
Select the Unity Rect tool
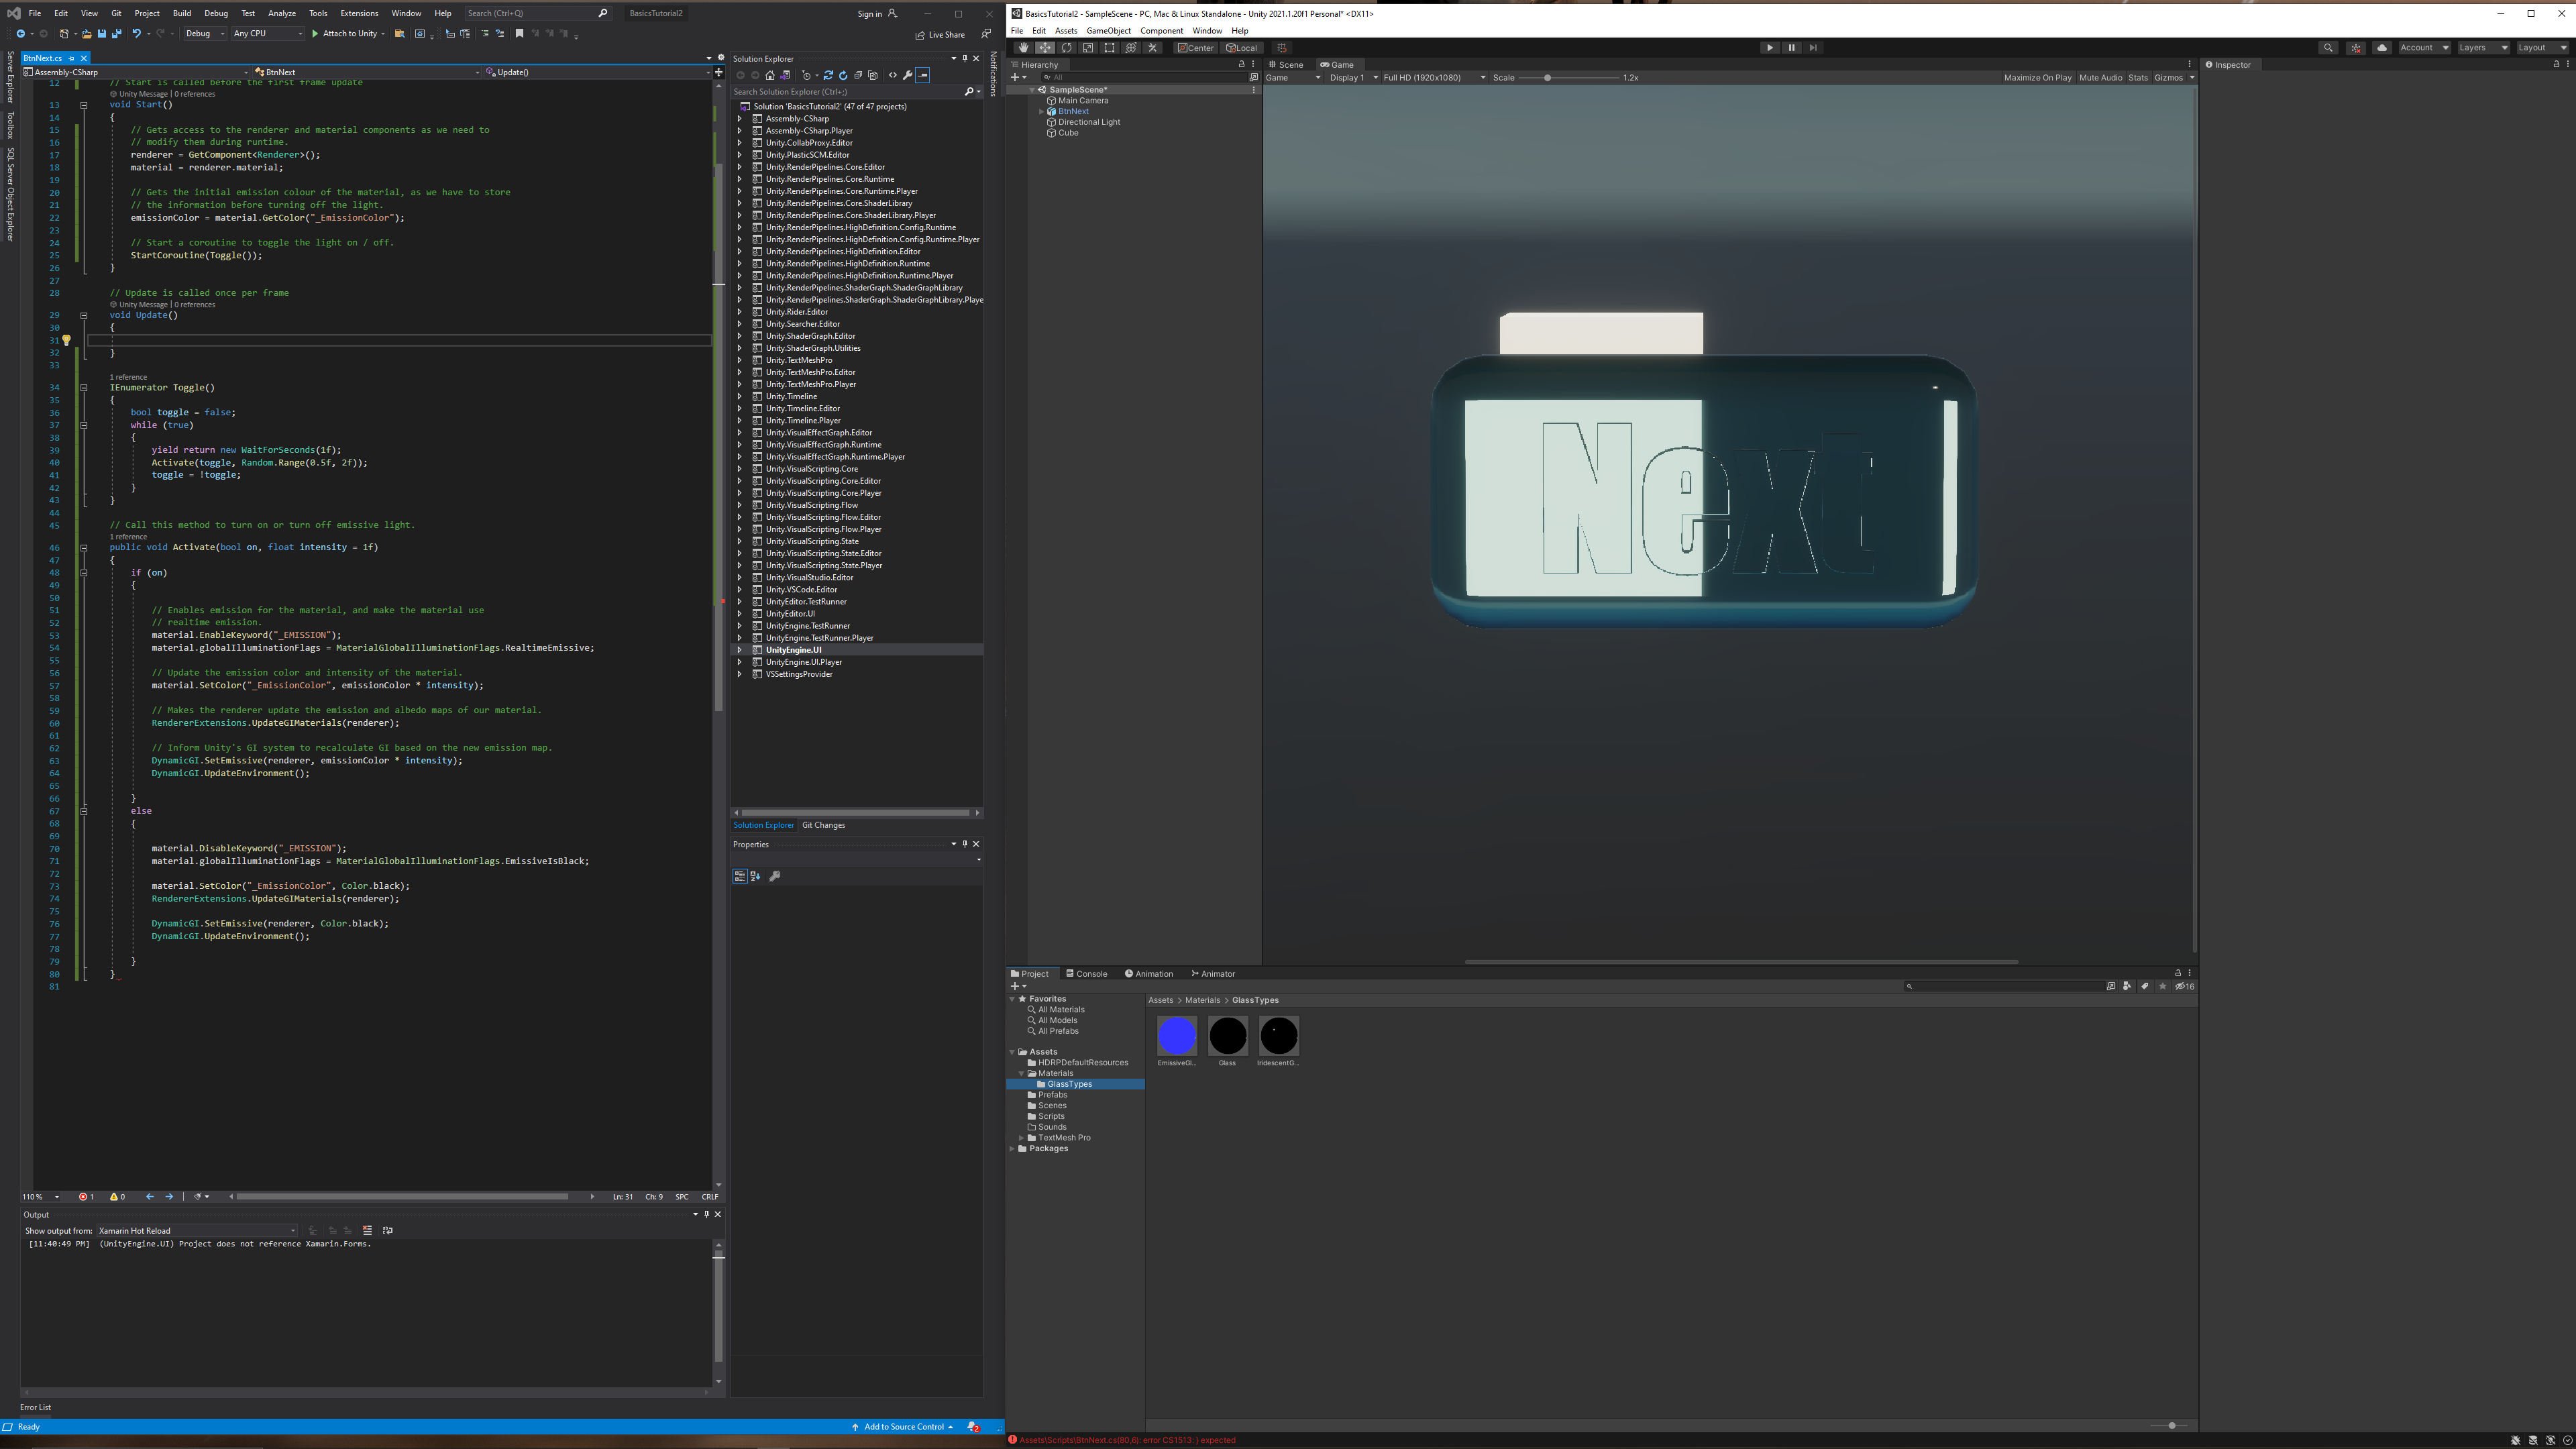1109,48
